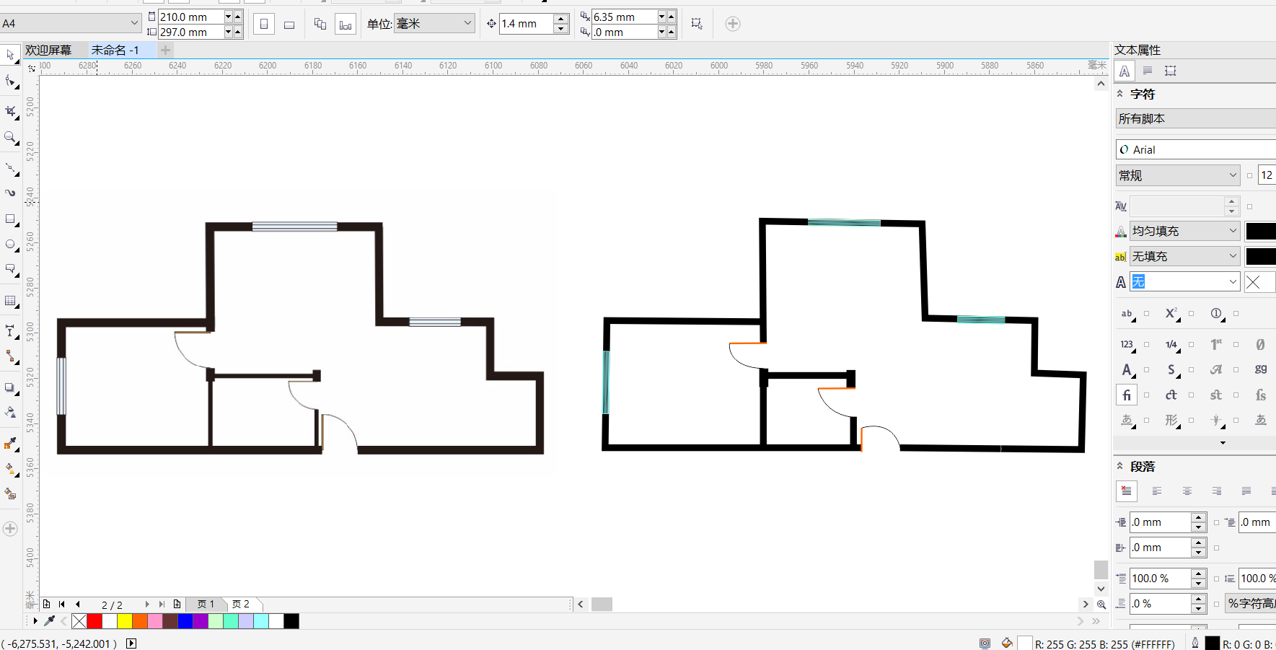The width and height of the screenshot is (1276, 650).
Task: Select the Ellipse tool
Action: 10,245
